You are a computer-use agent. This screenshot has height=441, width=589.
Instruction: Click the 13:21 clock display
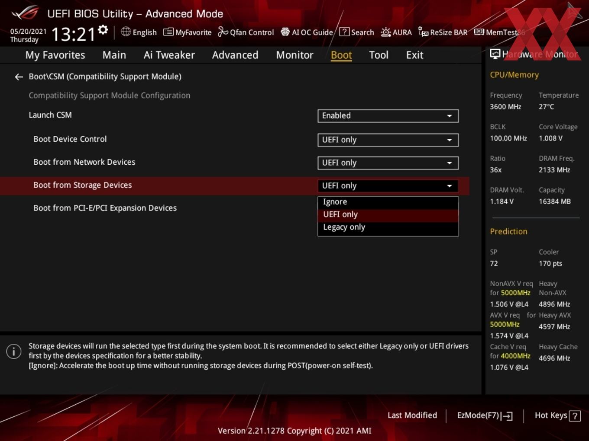point(73,34)
